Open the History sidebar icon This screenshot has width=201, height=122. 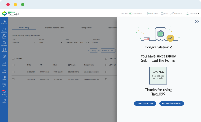(x=4, y=57)
